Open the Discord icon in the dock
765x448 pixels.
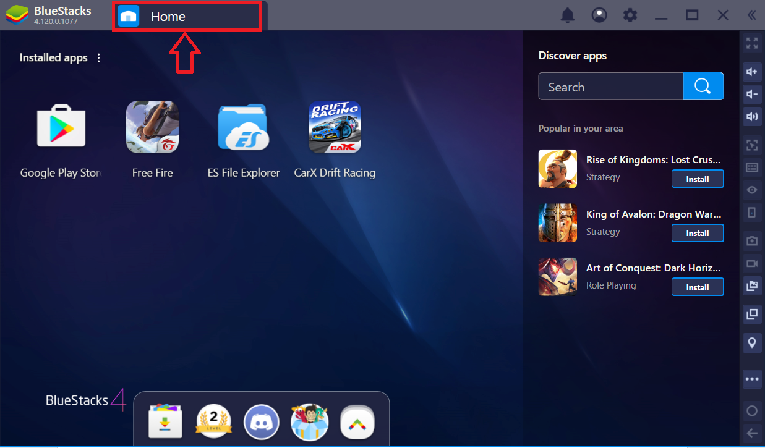(x=262, y=423)
